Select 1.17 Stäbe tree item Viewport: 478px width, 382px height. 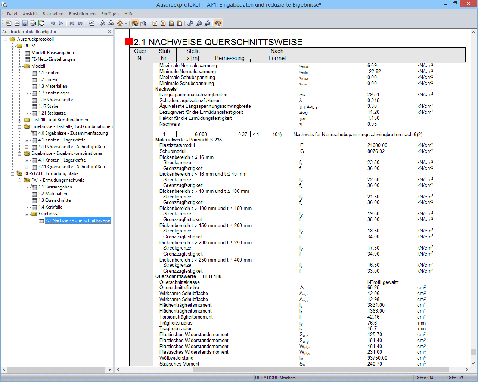[48, 106]
